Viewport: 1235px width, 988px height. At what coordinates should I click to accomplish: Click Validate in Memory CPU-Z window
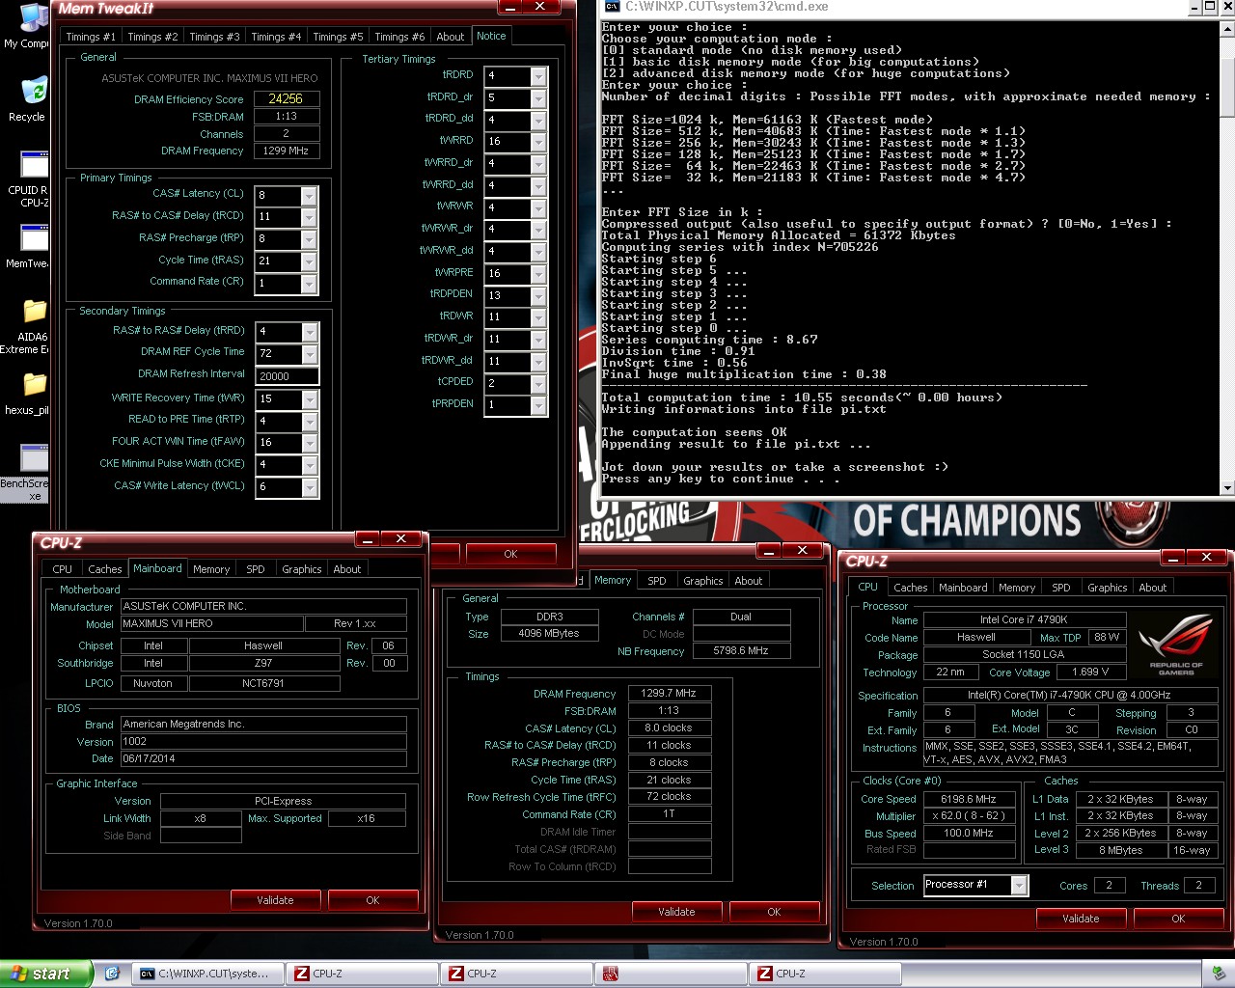point(676,912)
